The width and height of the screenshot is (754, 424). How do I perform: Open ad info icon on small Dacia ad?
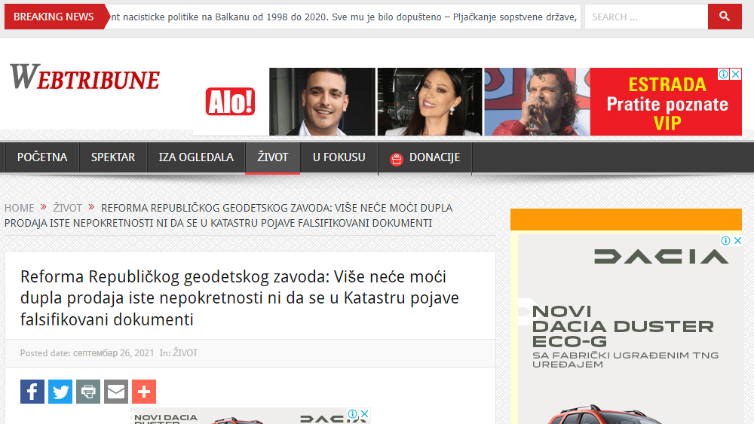coord(353,413)
